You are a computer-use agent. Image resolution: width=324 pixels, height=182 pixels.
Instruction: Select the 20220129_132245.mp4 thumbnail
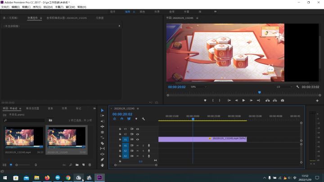24,138
